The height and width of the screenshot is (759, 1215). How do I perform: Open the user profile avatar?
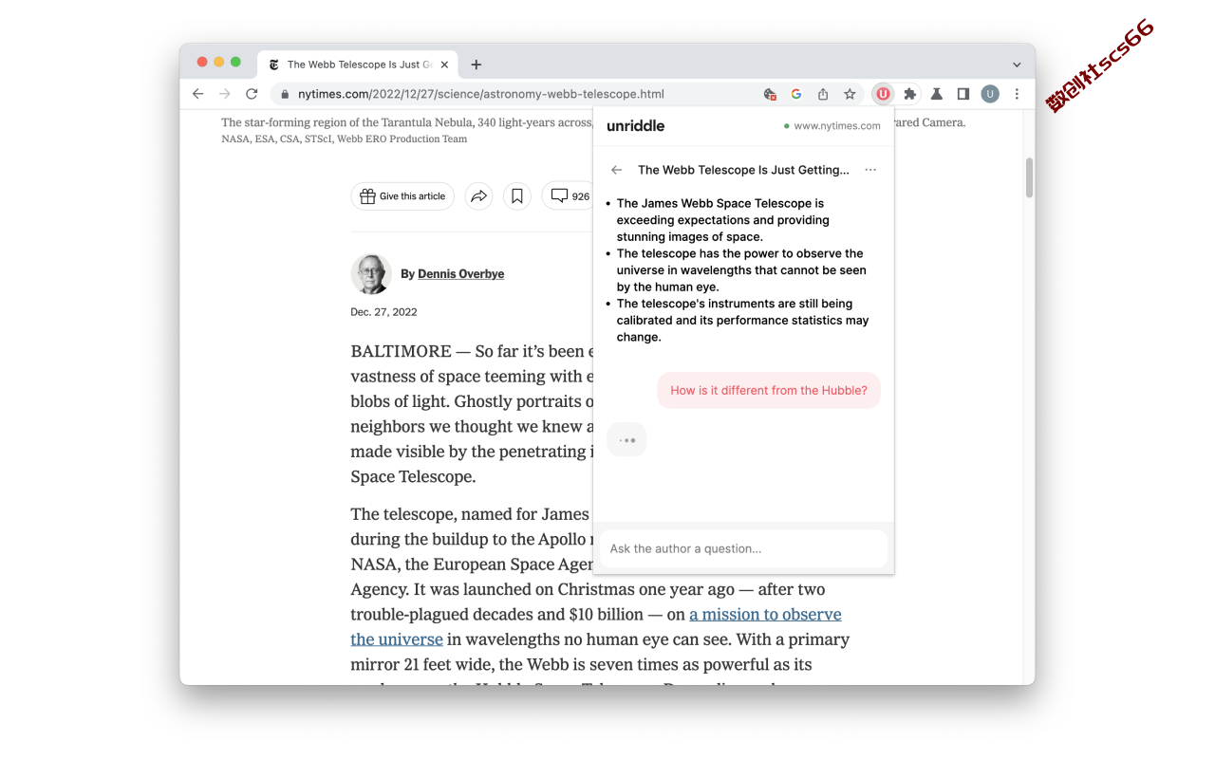point(990,94)
